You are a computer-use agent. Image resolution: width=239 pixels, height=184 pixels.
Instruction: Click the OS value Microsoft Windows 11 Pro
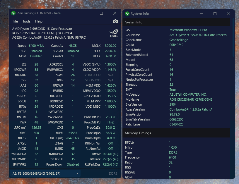(188, 30)
